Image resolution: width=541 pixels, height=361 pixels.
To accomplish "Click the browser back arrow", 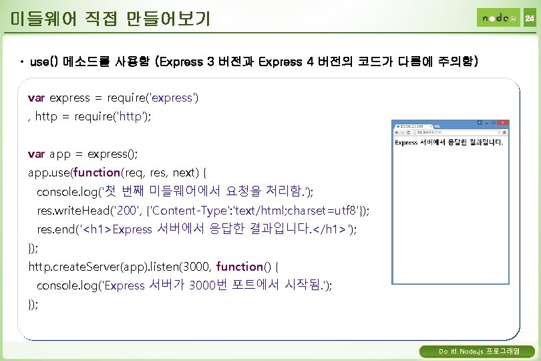I will pos(397,132).
